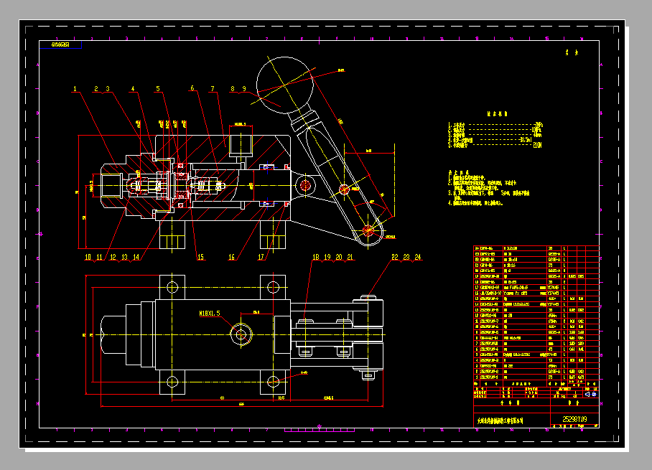Pick part callout number 24 label
Screen dimensions: 652x470
tap(418, 257)
